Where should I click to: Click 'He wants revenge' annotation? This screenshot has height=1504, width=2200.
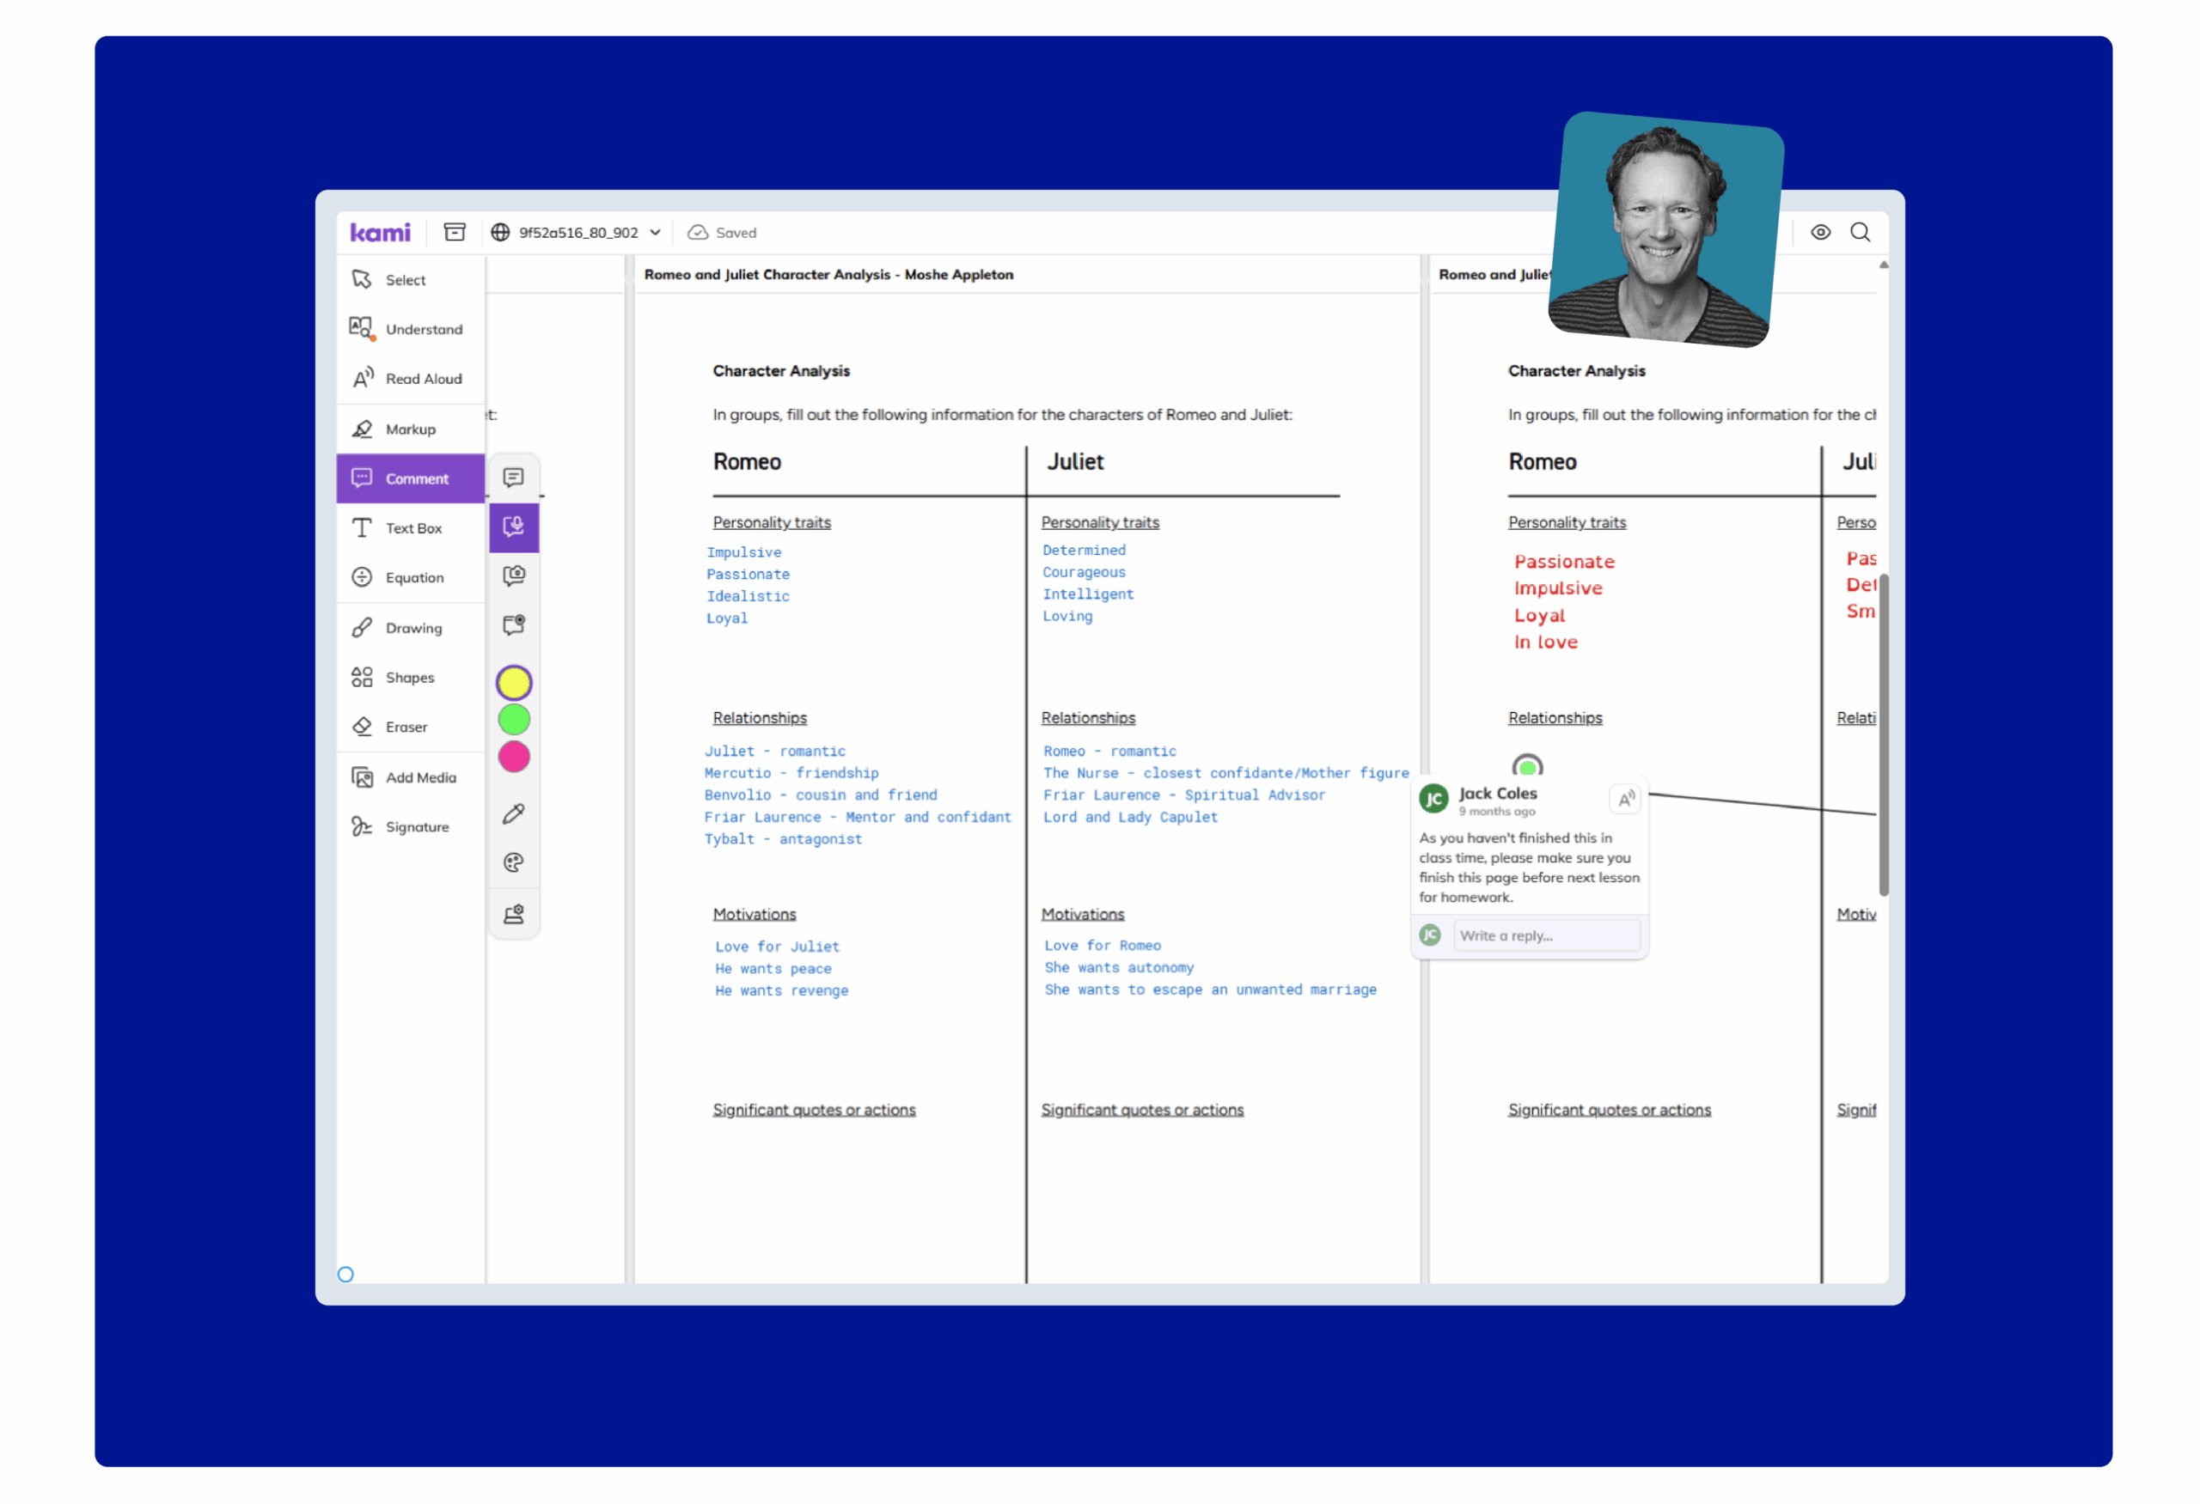781,990
